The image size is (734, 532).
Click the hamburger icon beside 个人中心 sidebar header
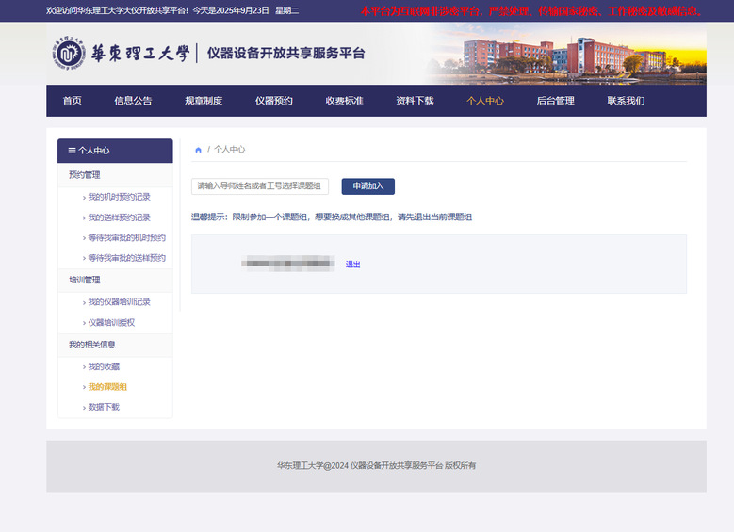72,151
